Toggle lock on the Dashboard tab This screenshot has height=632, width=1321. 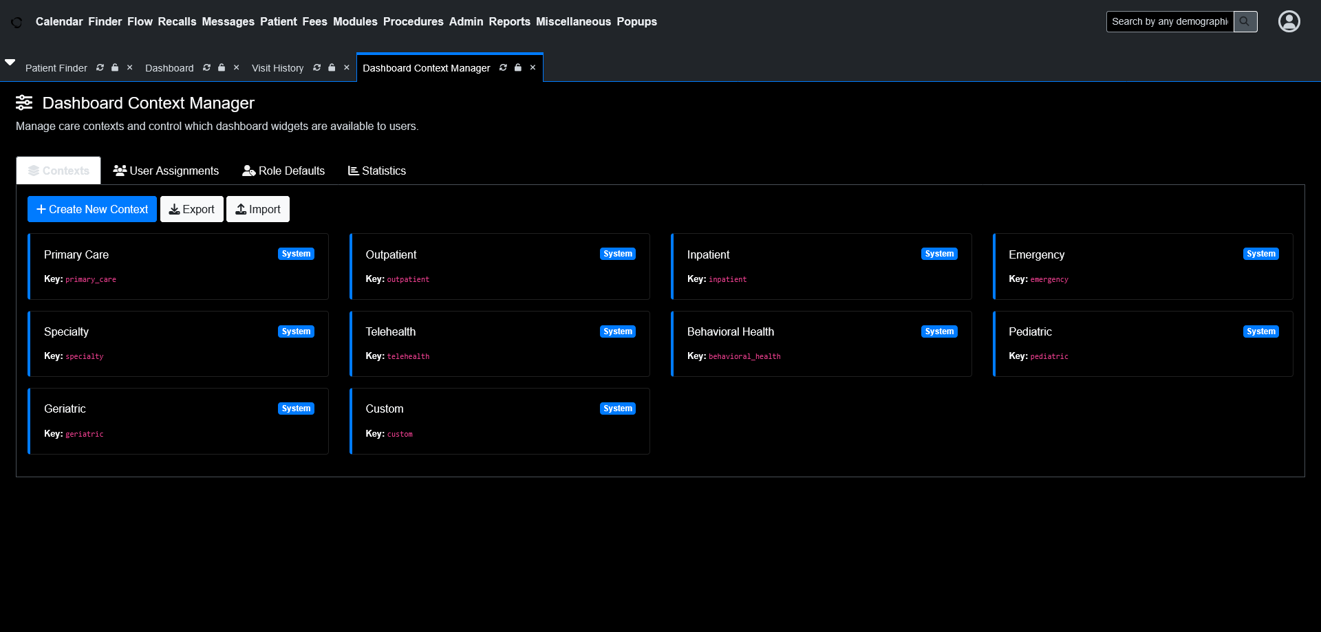222,67
